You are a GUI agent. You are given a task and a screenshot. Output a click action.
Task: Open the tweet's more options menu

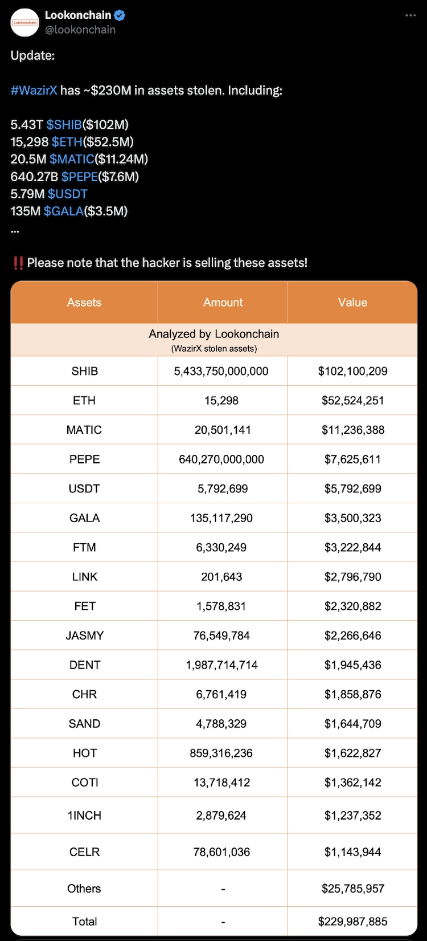point(410,15)
